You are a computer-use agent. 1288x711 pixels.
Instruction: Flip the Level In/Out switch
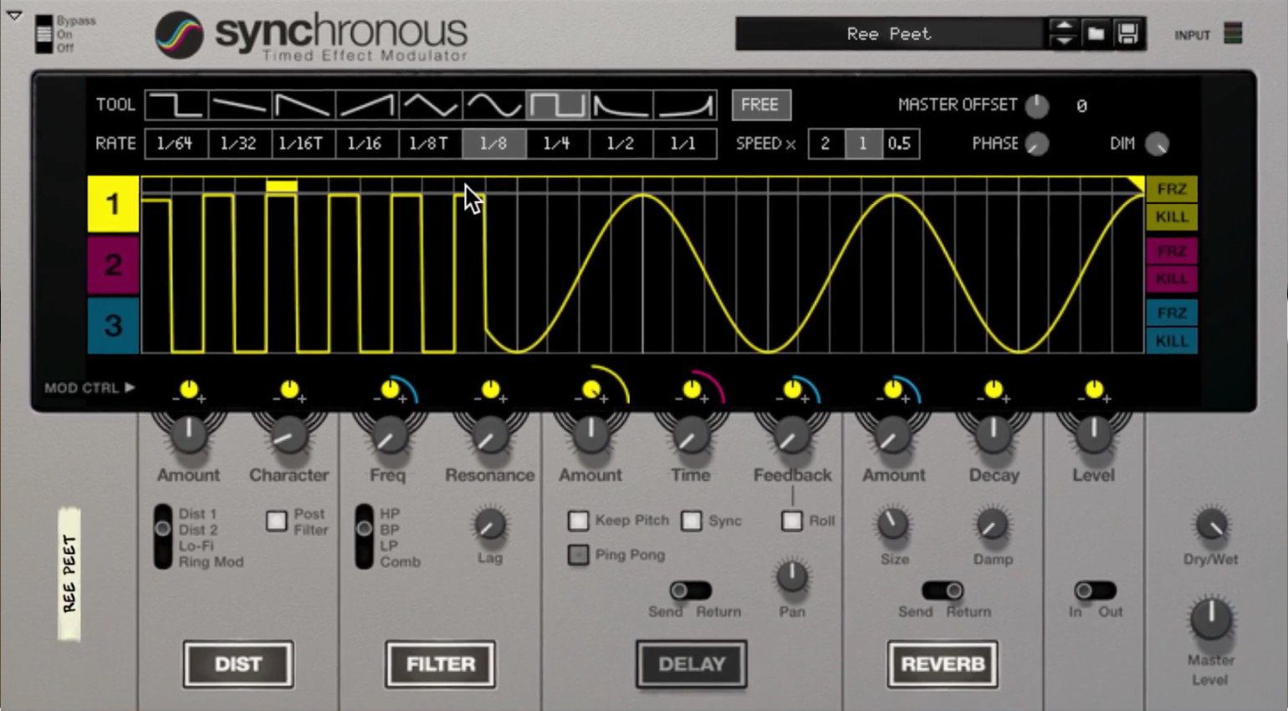click(x=1095, y=591)
